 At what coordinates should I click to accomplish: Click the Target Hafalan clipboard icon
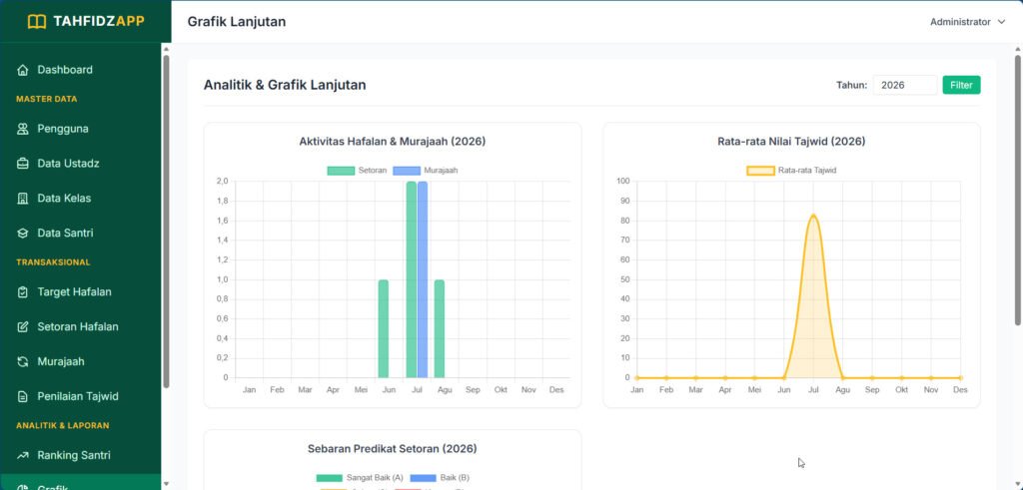point(23,292)
